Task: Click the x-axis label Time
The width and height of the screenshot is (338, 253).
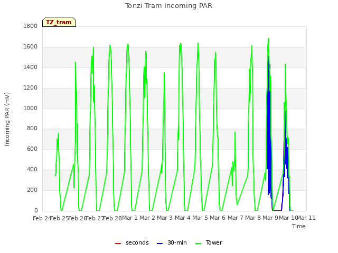Action: coord(299,226)
